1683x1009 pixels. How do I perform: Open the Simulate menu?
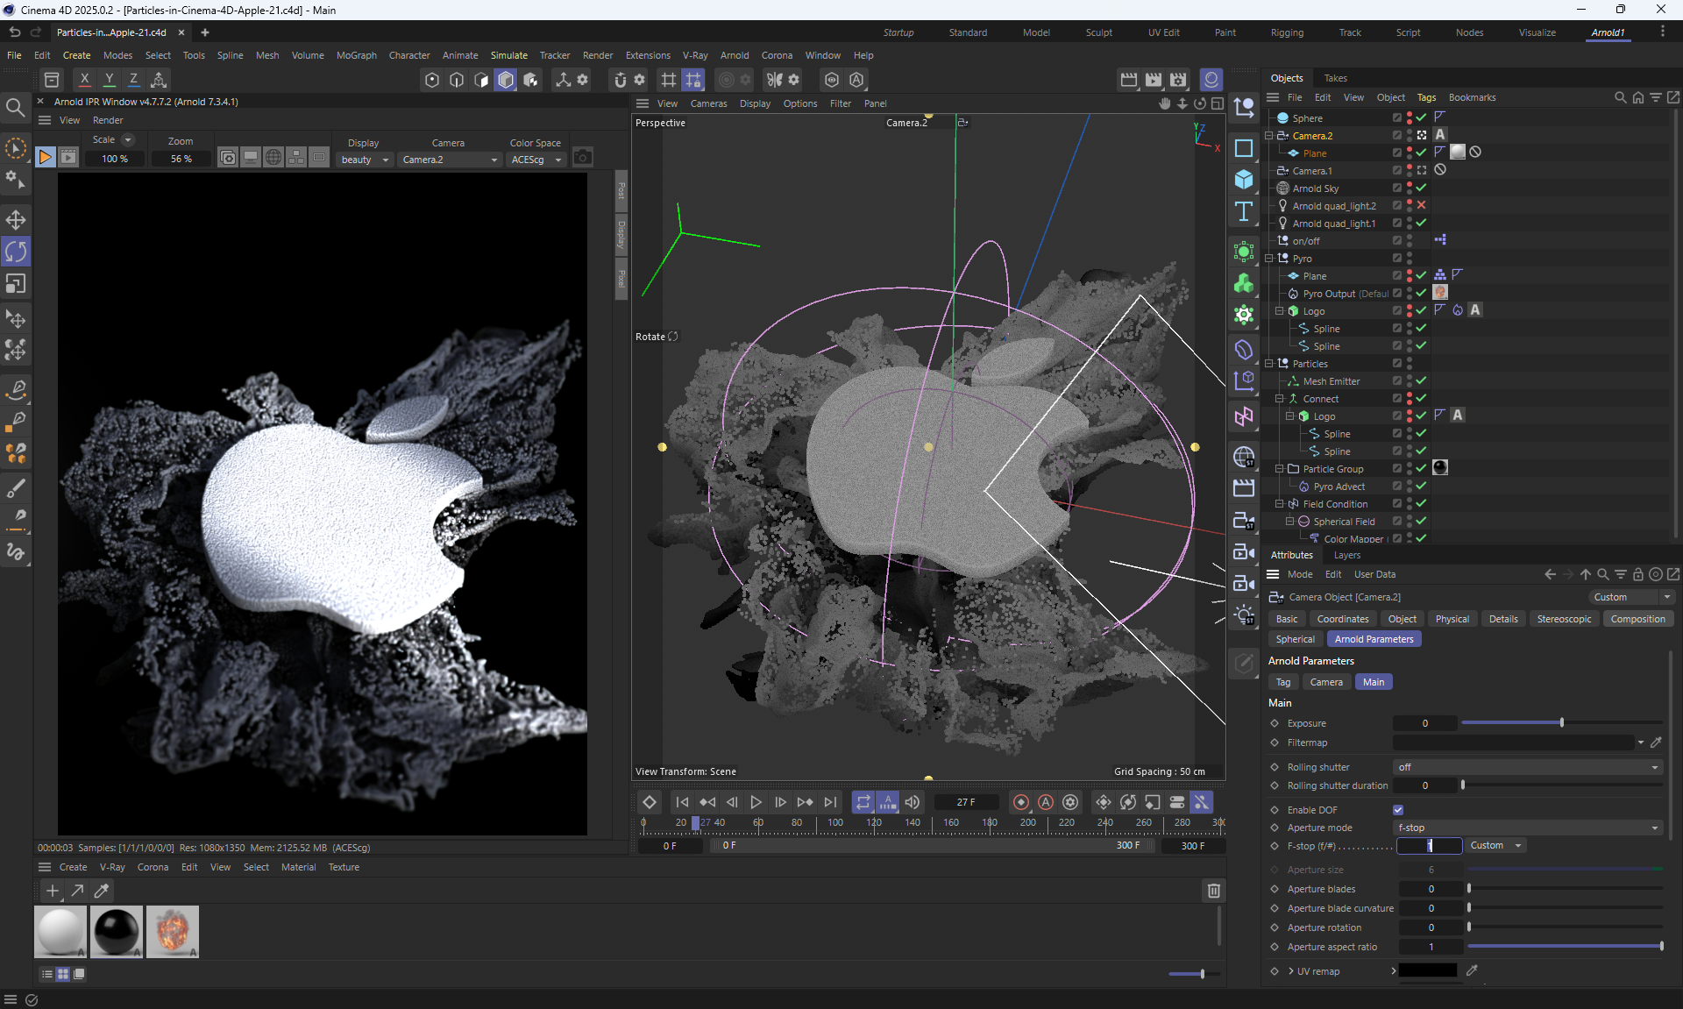pyautogui.click(x=508, y=55)
